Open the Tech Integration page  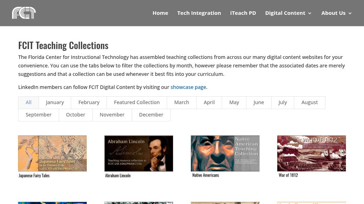coord(199,13)
